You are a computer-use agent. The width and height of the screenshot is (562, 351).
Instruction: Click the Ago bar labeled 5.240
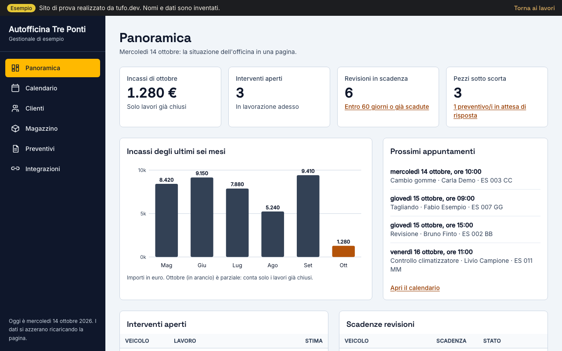click(x=273, y=234)
